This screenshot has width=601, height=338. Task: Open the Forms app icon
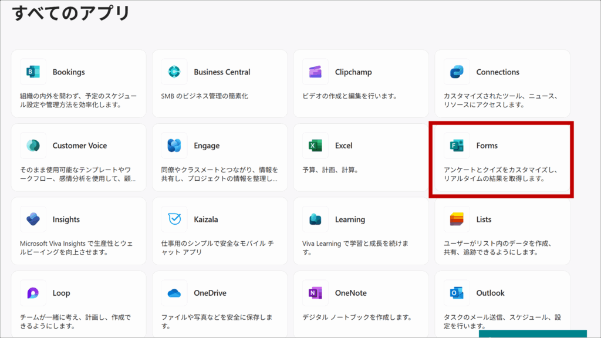pyautogui.click(x=457, y=146)
